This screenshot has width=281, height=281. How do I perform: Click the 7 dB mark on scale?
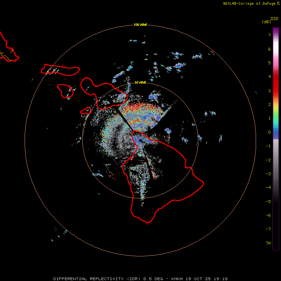point(269,35)
